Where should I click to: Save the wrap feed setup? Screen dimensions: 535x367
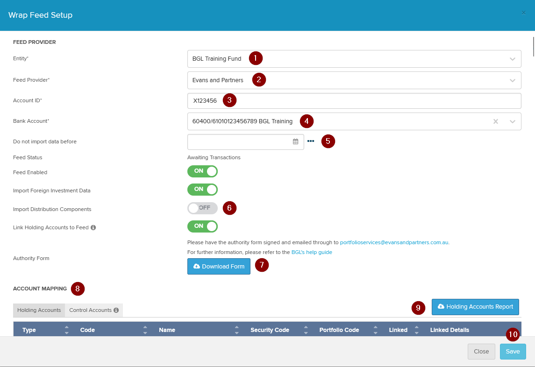pos(513,351)
